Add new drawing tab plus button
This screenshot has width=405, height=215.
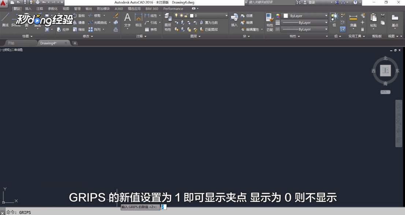(x=75, y=43)
